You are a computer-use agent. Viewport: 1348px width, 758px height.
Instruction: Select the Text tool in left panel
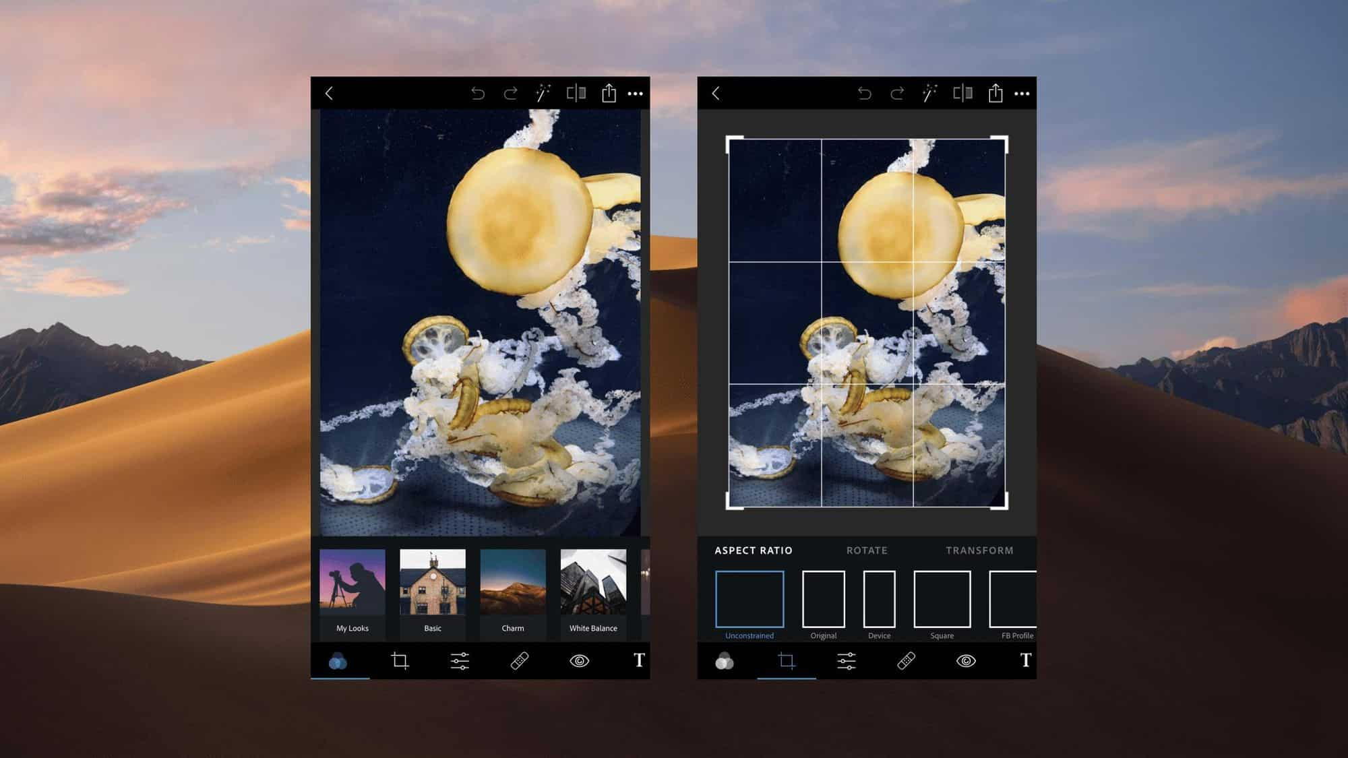[639, 661]
